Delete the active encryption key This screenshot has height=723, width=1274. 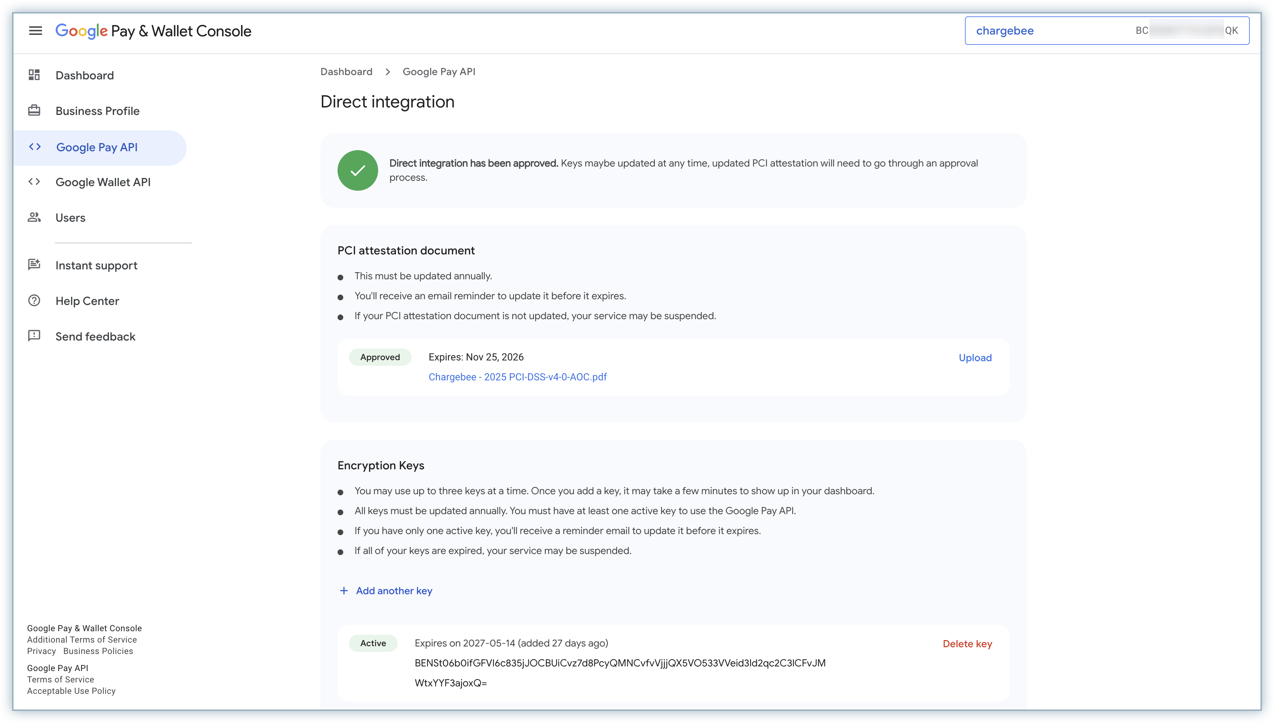tap(967, 644)
